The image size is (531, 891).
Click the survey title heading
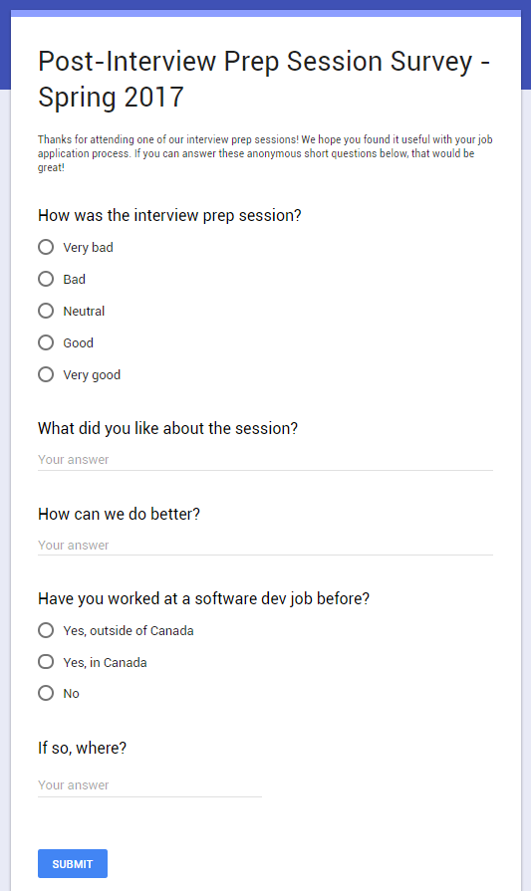point(264,79)
